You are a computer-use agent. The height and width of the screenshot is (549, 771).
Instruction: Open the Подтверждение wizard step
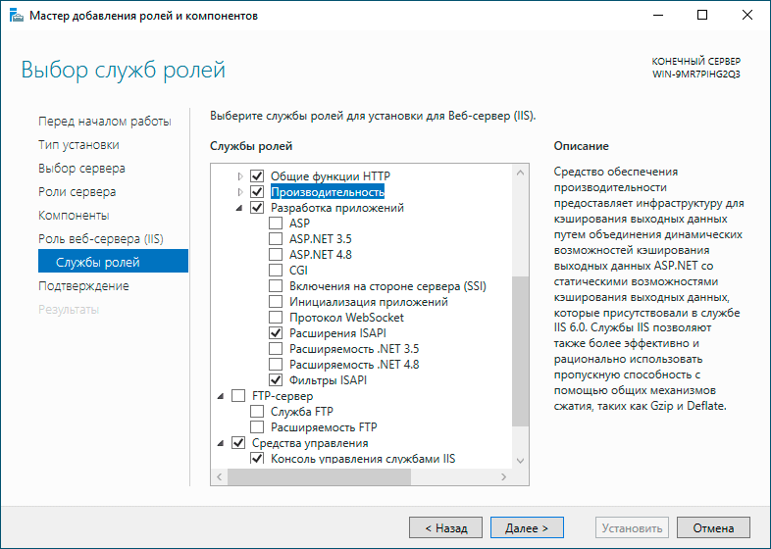pos(83,285)
